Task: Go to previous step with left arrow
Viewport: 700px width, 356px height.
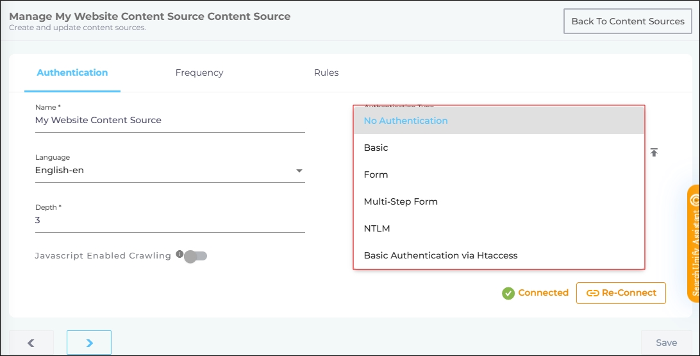Action: tap(31, 343)
